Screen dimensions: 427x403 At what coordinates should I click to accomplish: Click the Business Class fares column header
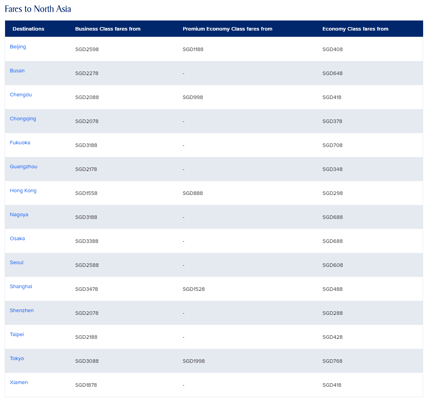(108, 29)
